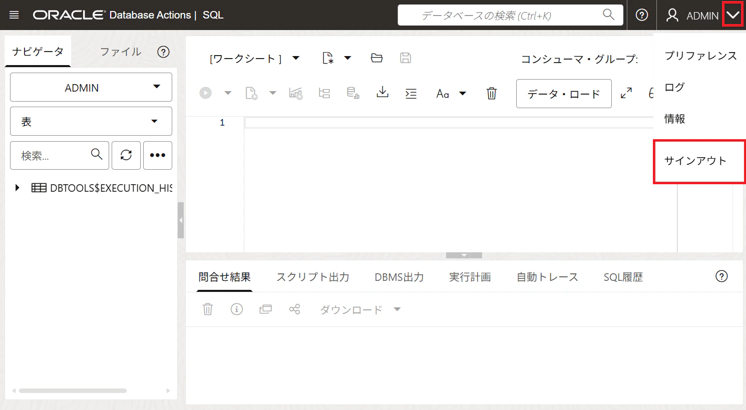The image size is (746, 410).
Task: Switch to the DBMS出力 tab
Action: coord(399,277)
